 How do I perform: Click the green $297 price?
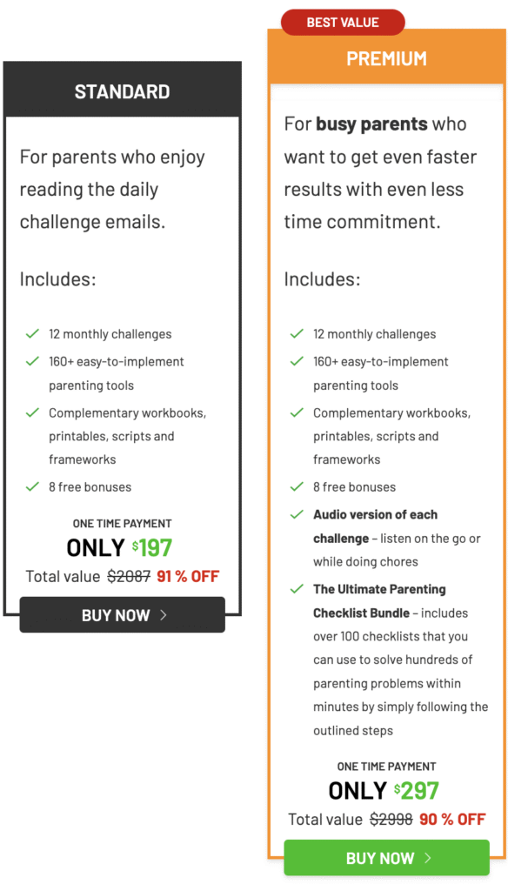[x=417, y=790]
